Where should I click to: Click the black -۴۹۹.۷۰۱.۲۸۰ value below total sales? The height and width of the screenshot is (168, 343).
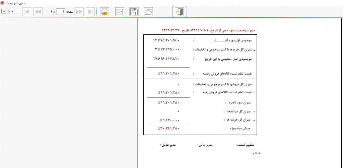point(168,93)
